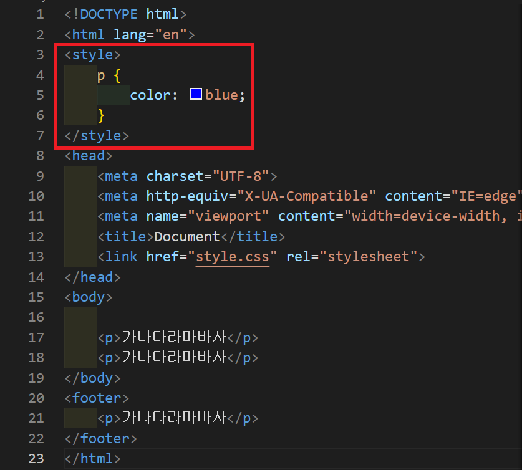Click the UTF-8 charset value

pyautogui.click(x=241, y=176)
